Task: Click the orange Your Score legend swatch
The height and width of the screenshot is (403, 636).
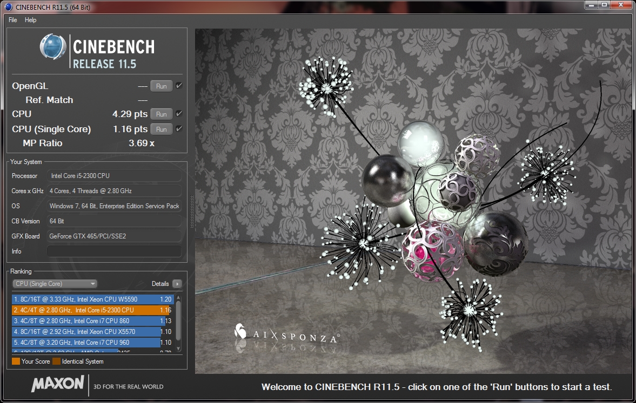Action: pyautogui.click(x=16, y=361)
